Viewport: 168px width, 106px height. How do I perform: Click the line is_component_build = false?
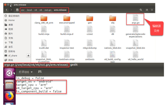click(x=39, y=91)
